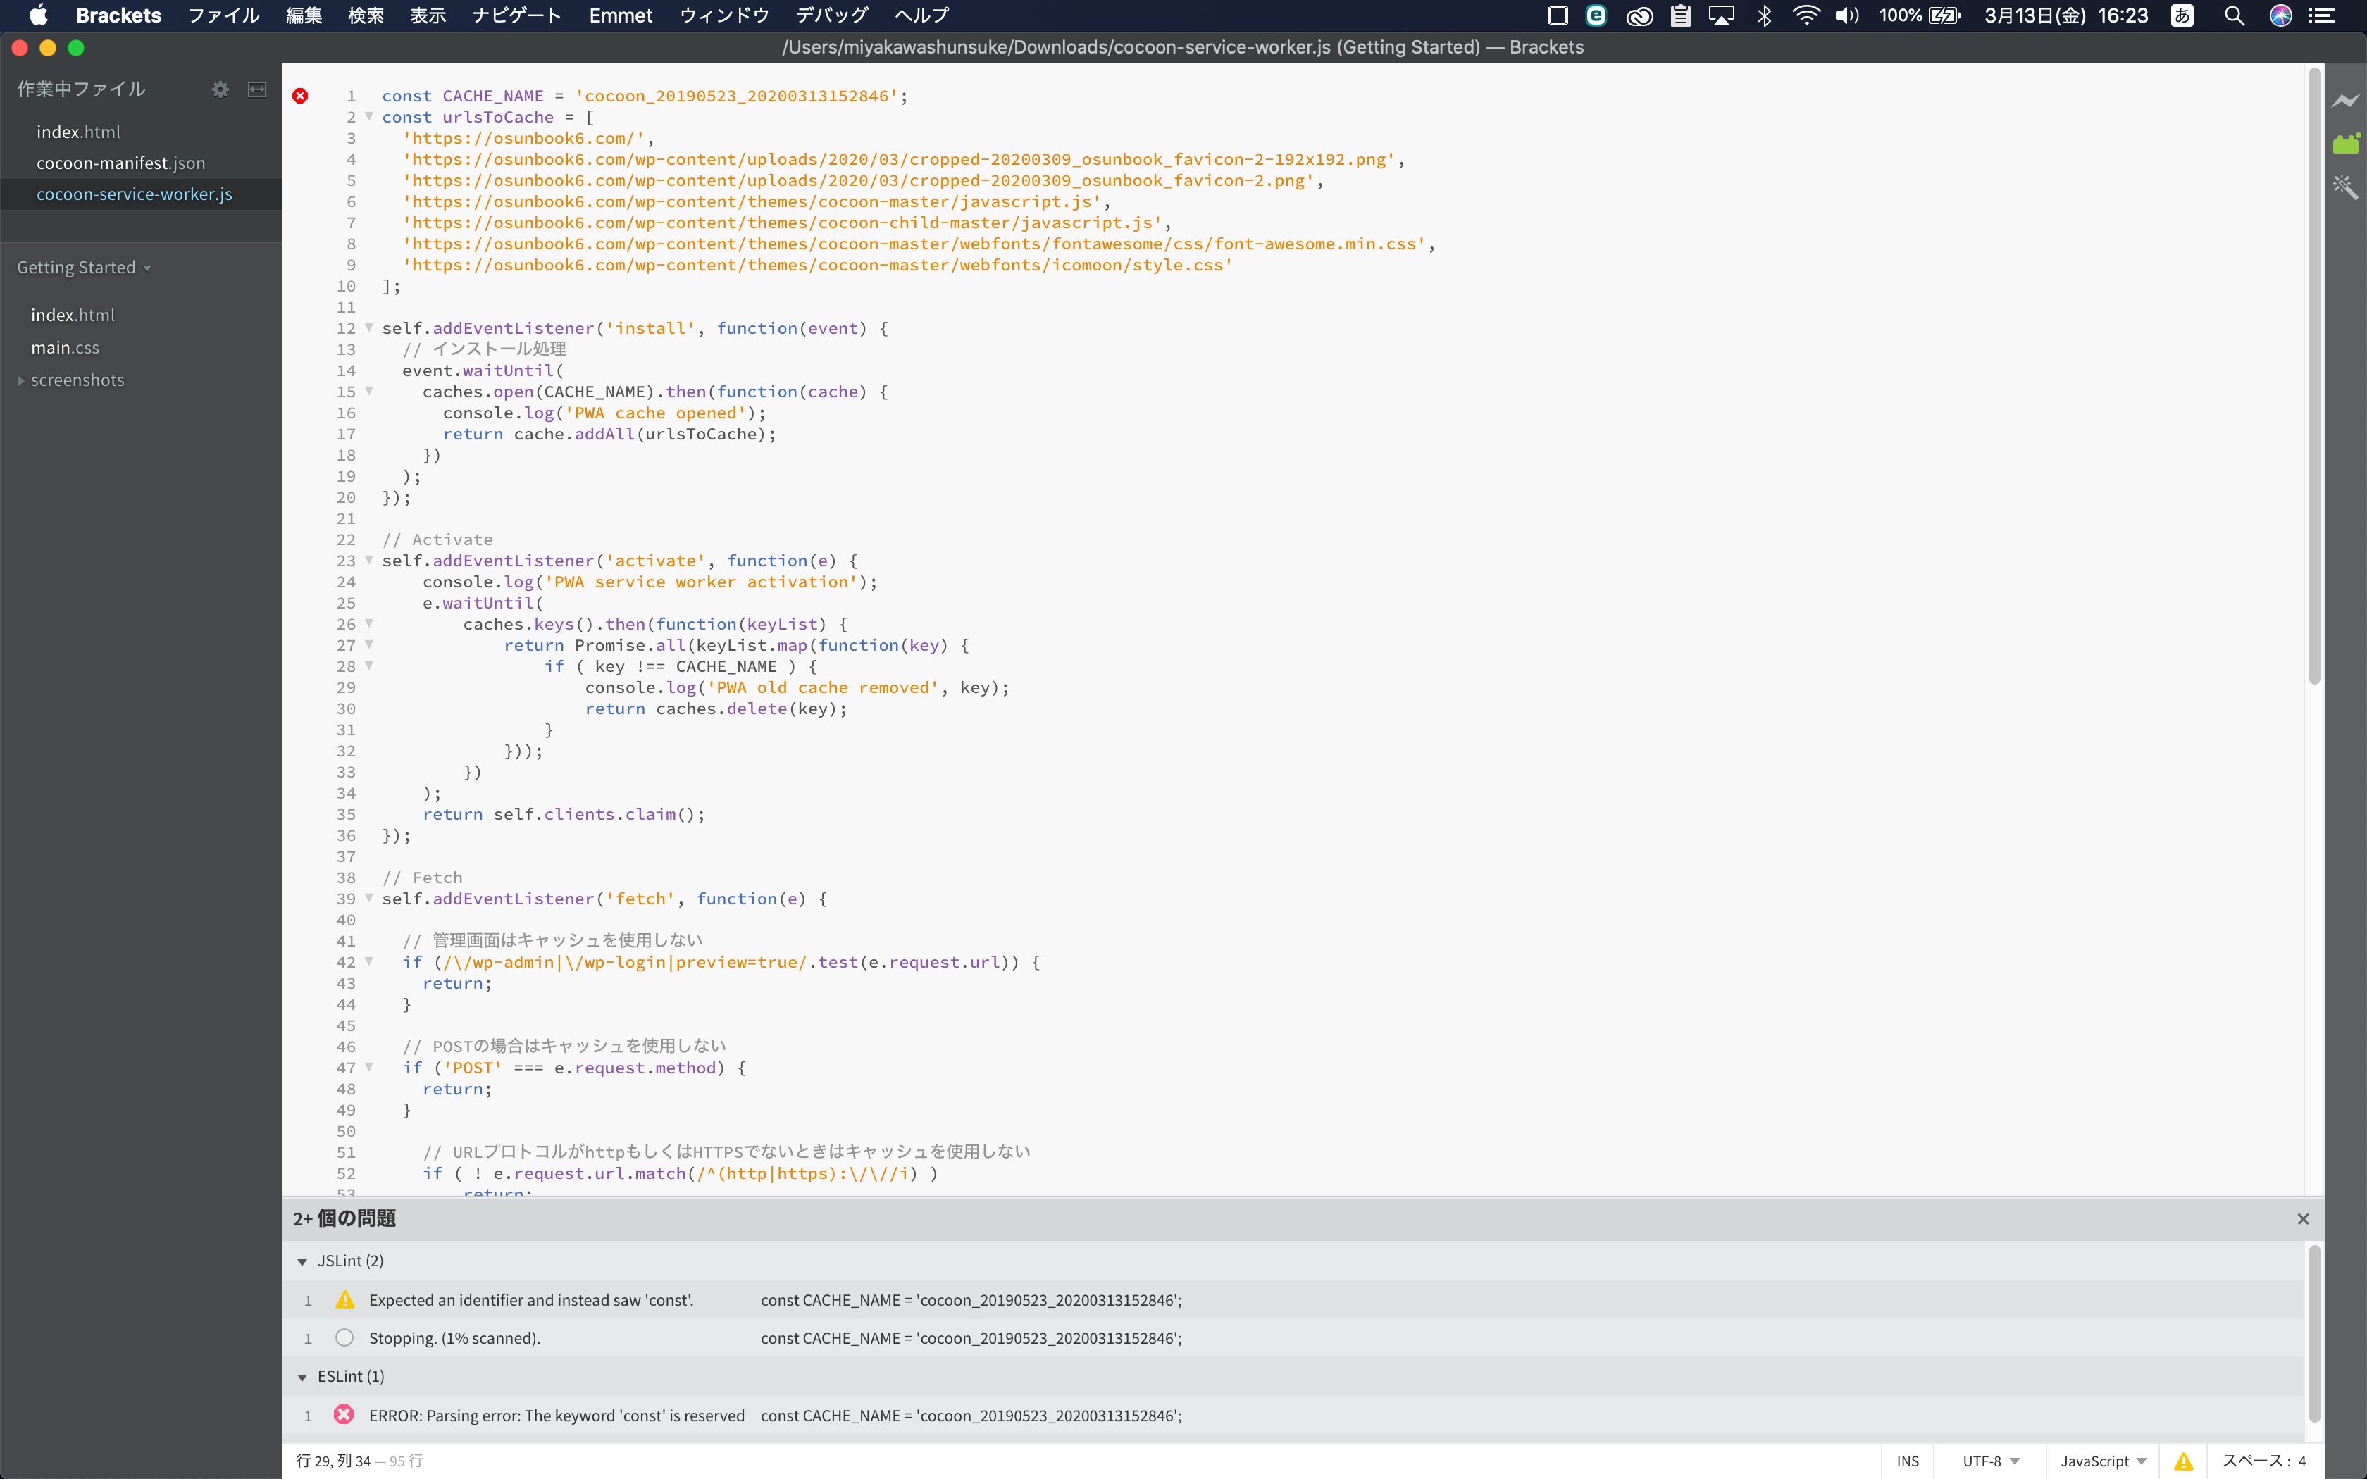
Task: Open the Emmet menu
Action: pyautogui.click(x=620, y=15)
